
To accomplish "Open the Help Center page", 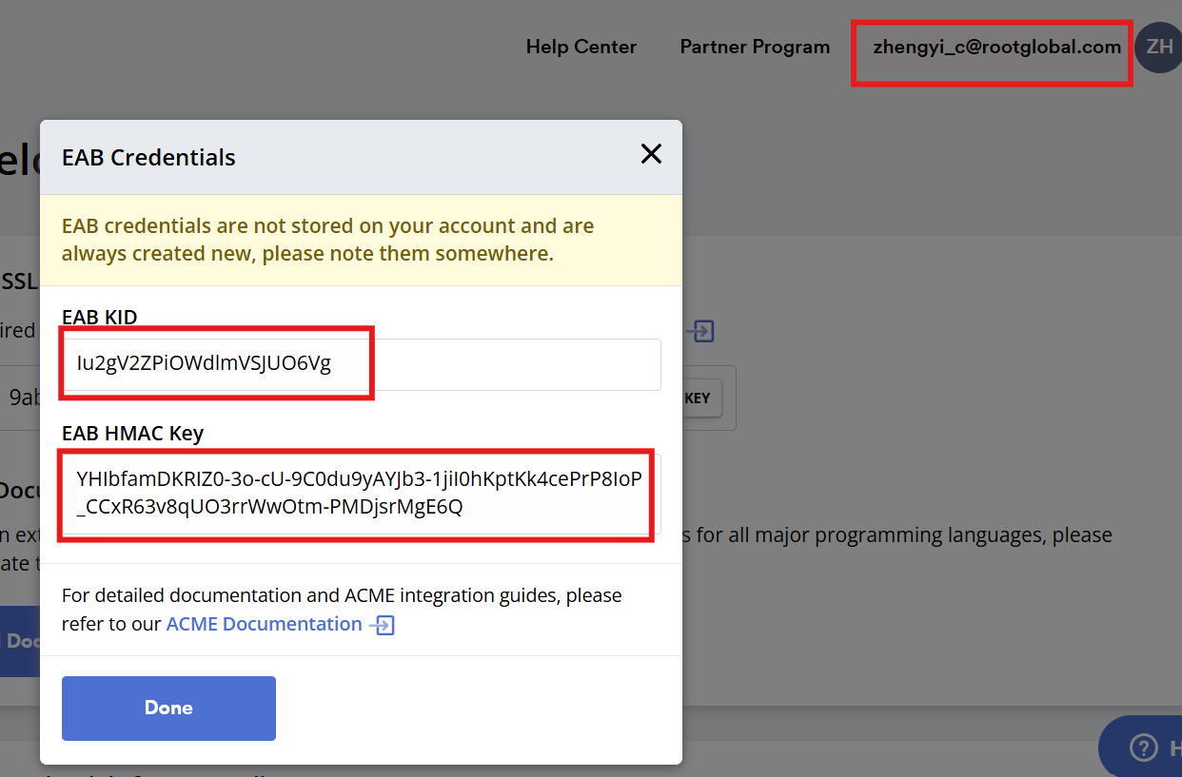I will click(x=581, y=47).
